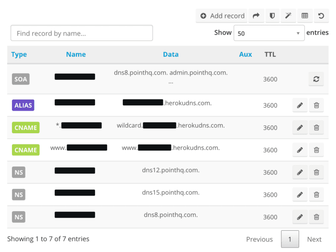Delete the dns15.pointhq.com NS record

[x=316, y=195]
